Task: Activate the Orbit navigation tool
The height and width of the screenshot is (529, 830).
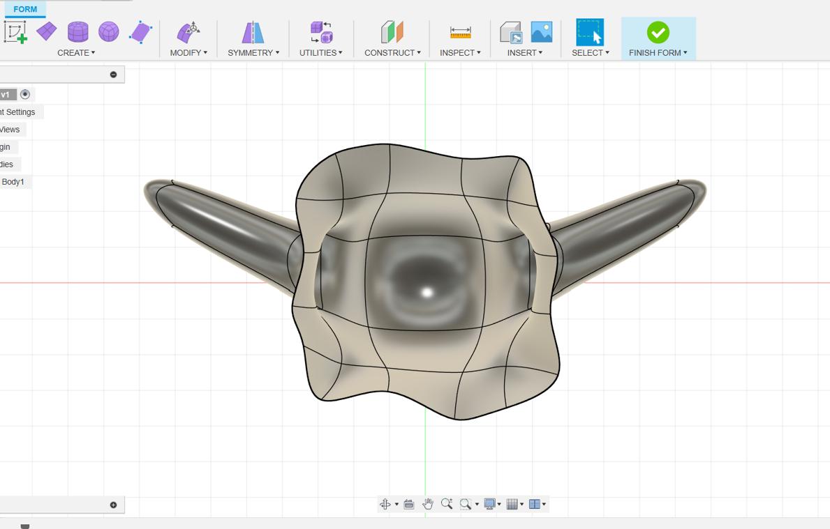Action: (x=385, y=504)
